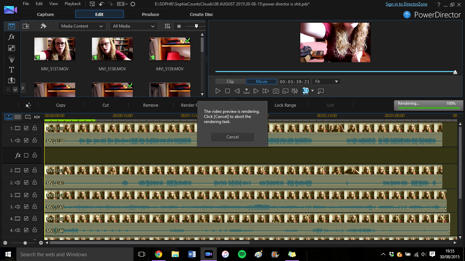This screenshot has height=261, width=465.
Task: Switch to the Produce tab
Action: coord(150,14)
